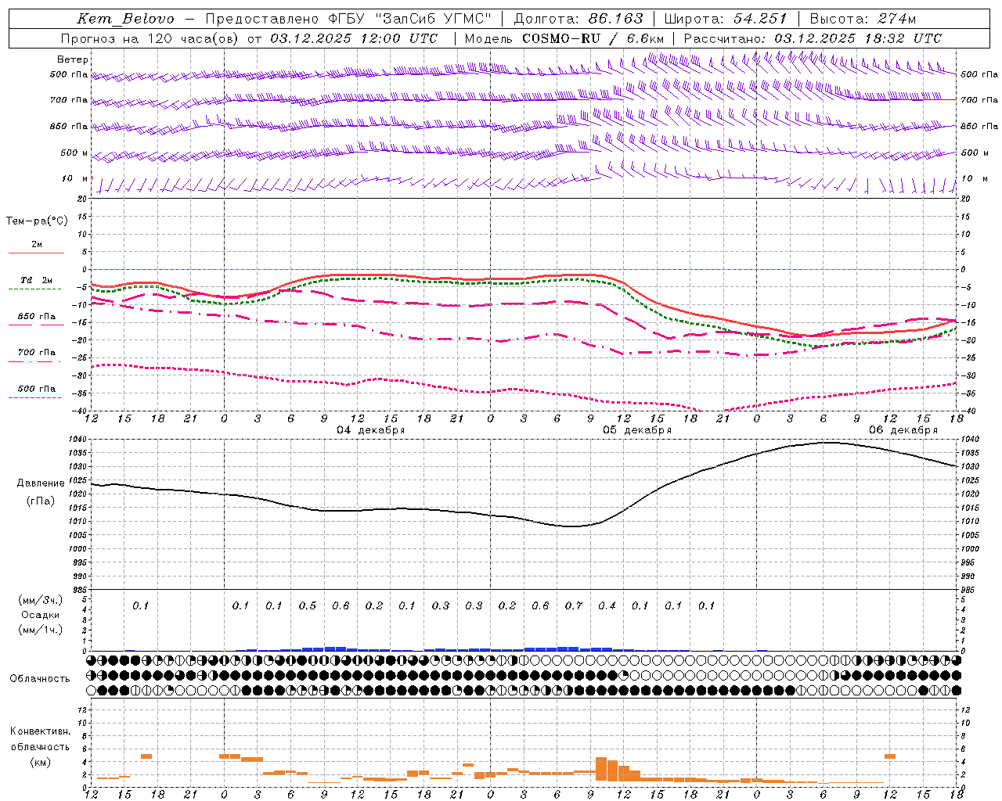Click the 0.4 precipitation value

(607, 605)
